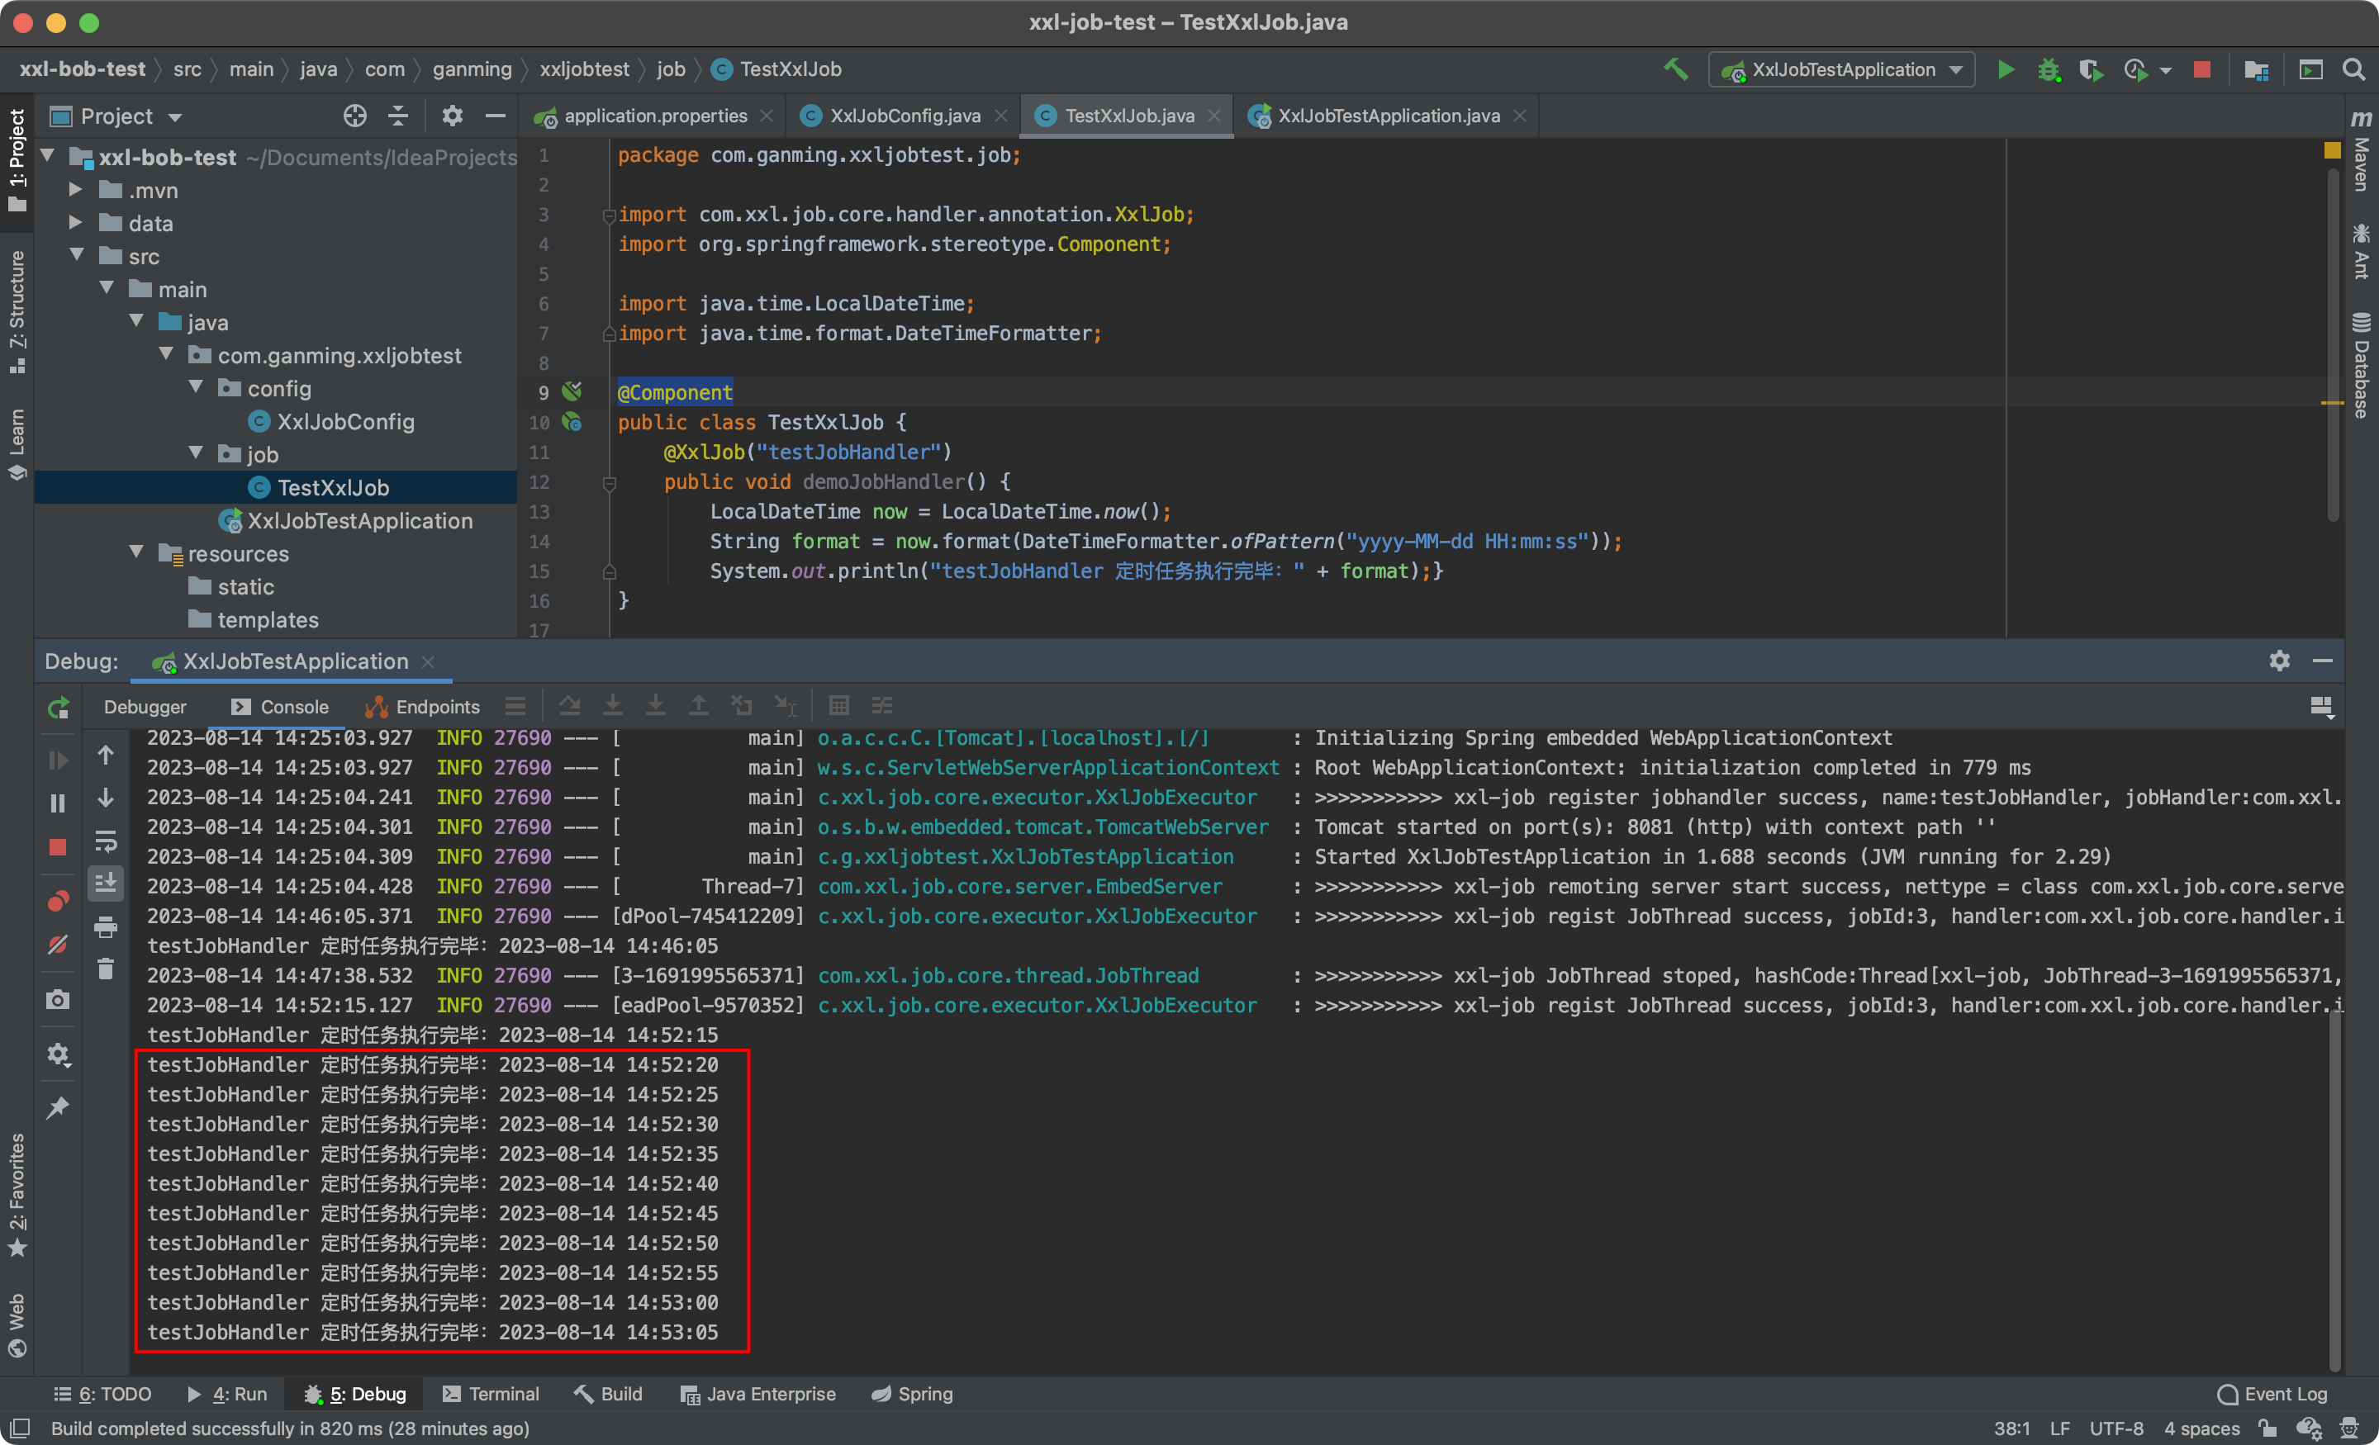2379x1445 pixels.
Task: Open profiler run dropdown arrow
Action: [x=2166, y=69]
